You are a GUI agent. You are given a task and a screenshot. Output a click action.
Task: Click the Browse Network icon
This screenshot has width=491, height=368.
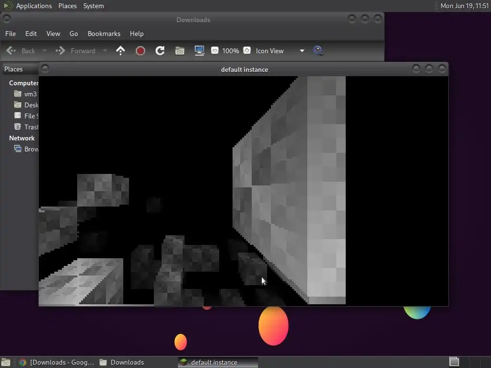click(x=18, y=149)
